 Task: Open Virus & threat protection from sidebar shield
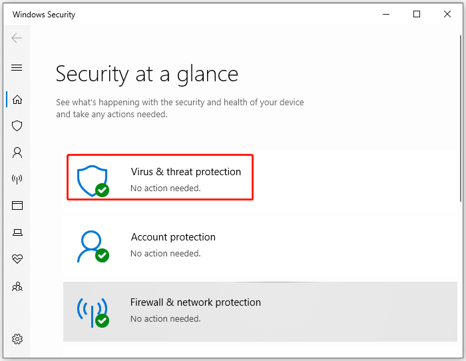pyautogui.click(x=17, y=125)
